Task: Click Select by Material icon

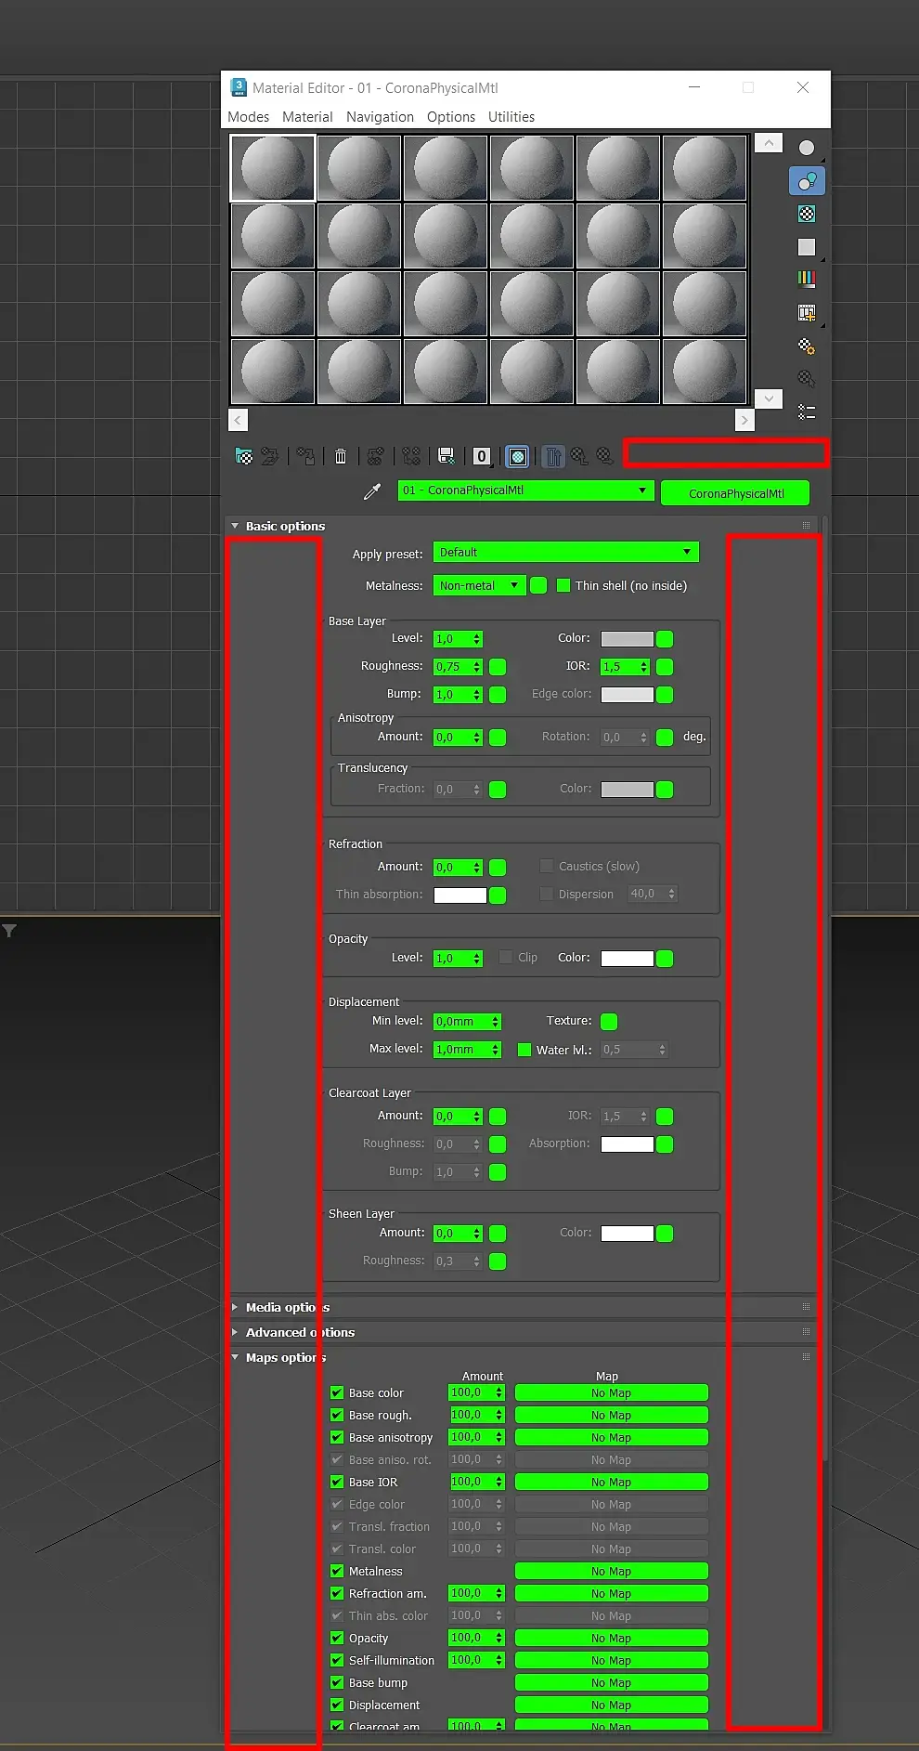Action: (807, 379)
